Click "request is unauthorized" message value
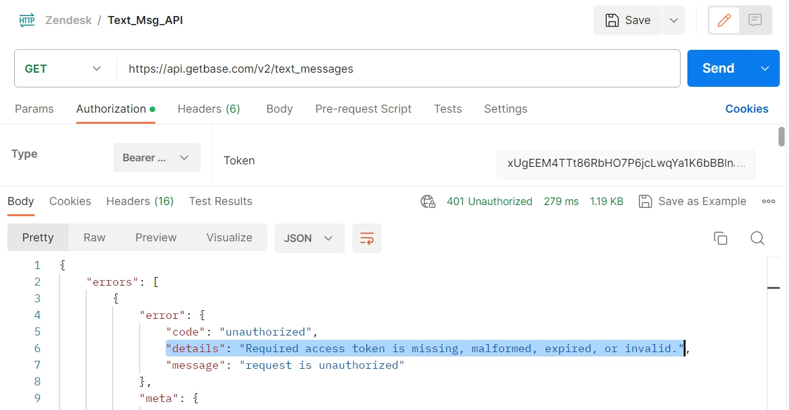 click(321, 365)
